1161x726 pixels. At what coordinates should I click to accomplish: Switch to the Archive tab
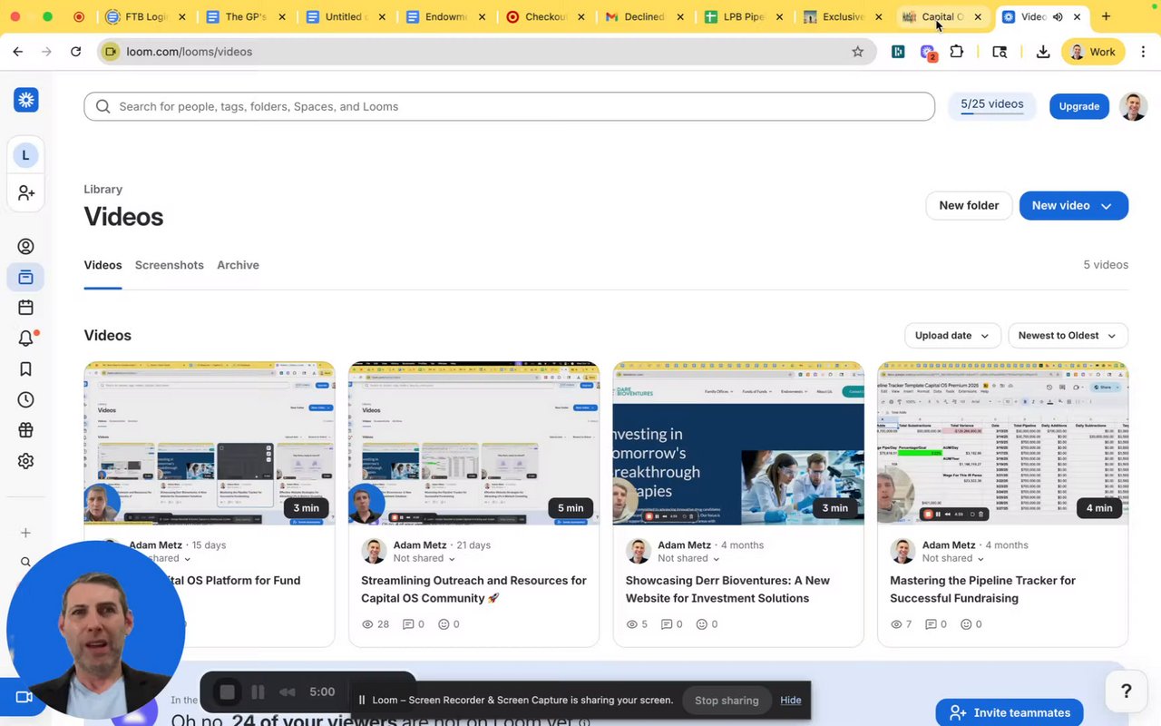click(238, 265)
